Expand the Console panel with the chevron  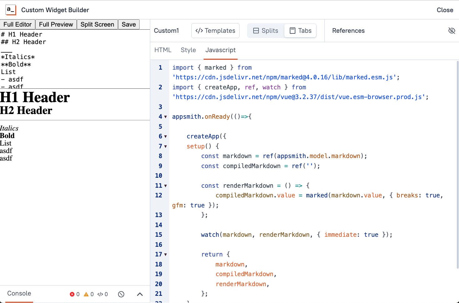[140, 294]
